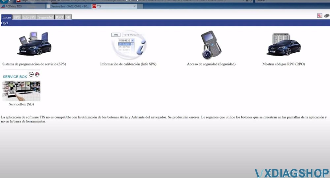This screenshot has height=178, width=330.
Task: Click the ServiceBox (SB) label
Action: (x=21, y=104)
